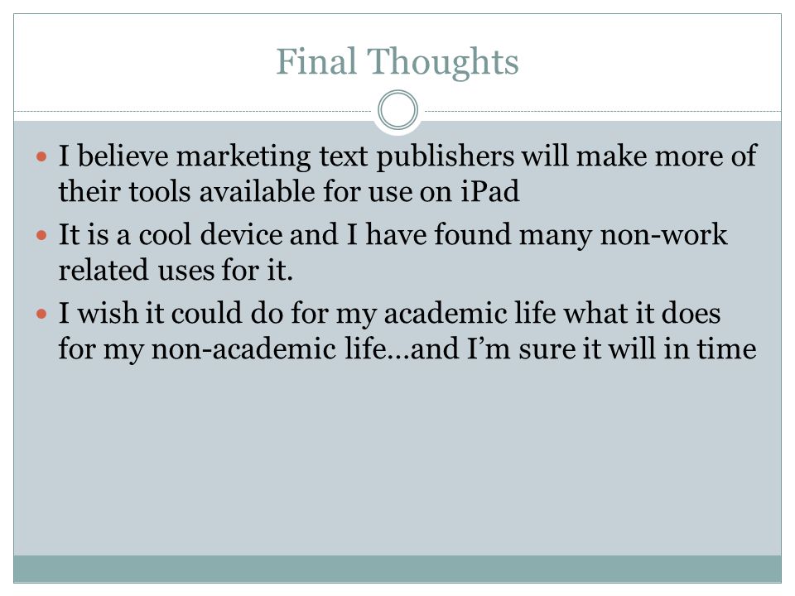Click the word "publishers" in the first bullet
795x596 pixels.
tap(446, 156)
